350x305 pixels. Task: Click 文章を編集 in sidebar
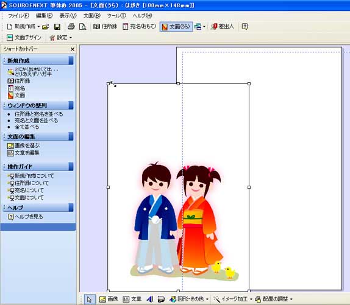[23, 153]
